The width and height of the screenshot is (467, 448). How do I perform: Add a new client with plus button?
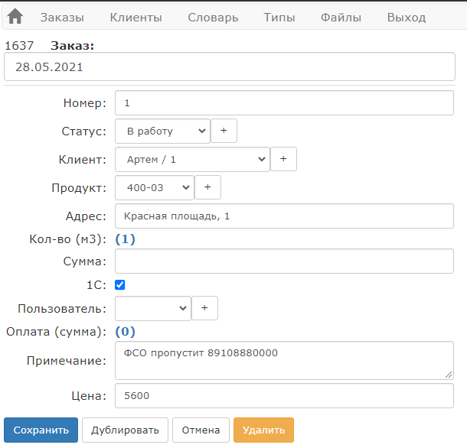pos(283,159)
